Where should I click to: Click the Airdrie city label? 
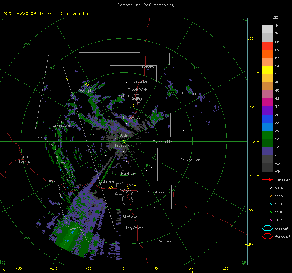tap(128, 173)
